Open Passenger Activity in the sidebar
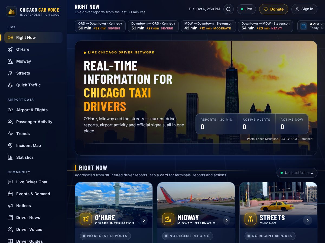The height and width of the screenshot is (243, 325). [x=33, y=122]
